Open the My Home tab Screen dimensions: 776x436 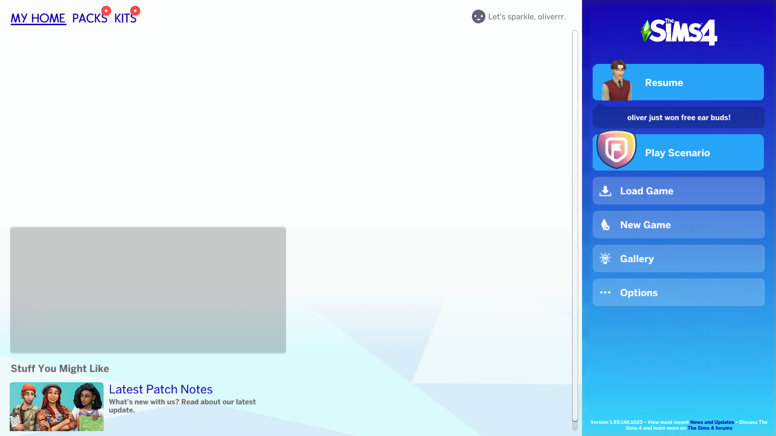38,18
